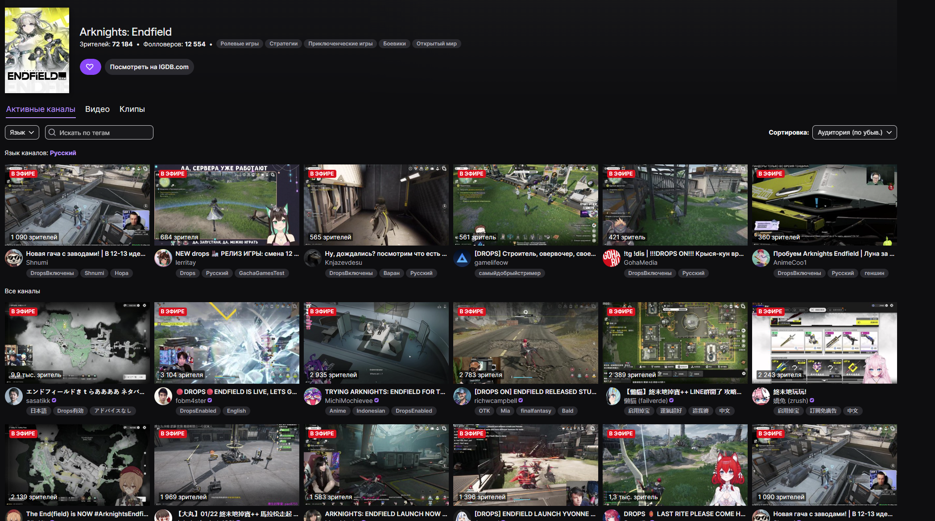Open the Аудитория (по убыв.) sort dropdown
Viewport: 935px width, 521px height.
click(854, 132)
